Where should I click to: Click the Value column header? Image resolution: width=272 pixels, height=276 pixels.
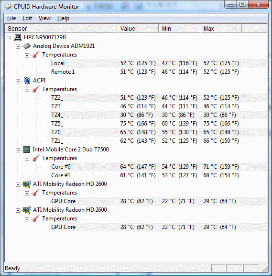coord(138,29)
